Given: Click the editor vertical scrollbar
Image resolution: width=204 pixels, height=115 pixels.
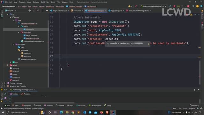Looking at the screenshot, I should (200, 73).
